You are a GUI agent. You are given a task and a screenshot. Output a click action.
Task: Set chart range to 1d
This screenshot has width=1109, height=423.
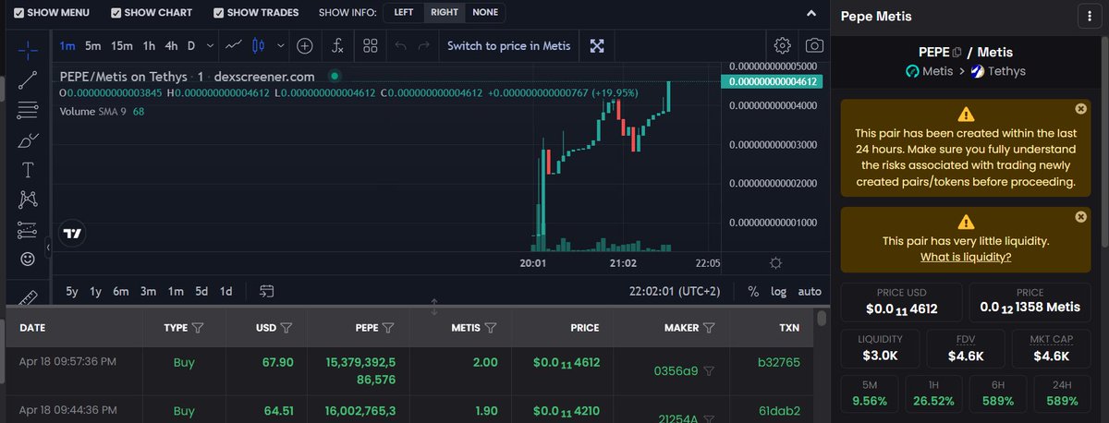pos(225,291)
